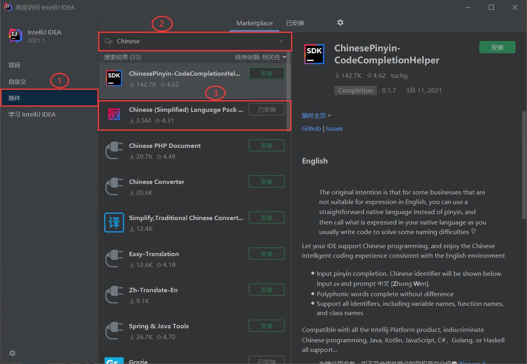The height and width of the screenshot is (364, 527).
Task: Select 插件 in the sidebar
Action: click(49, 98)
